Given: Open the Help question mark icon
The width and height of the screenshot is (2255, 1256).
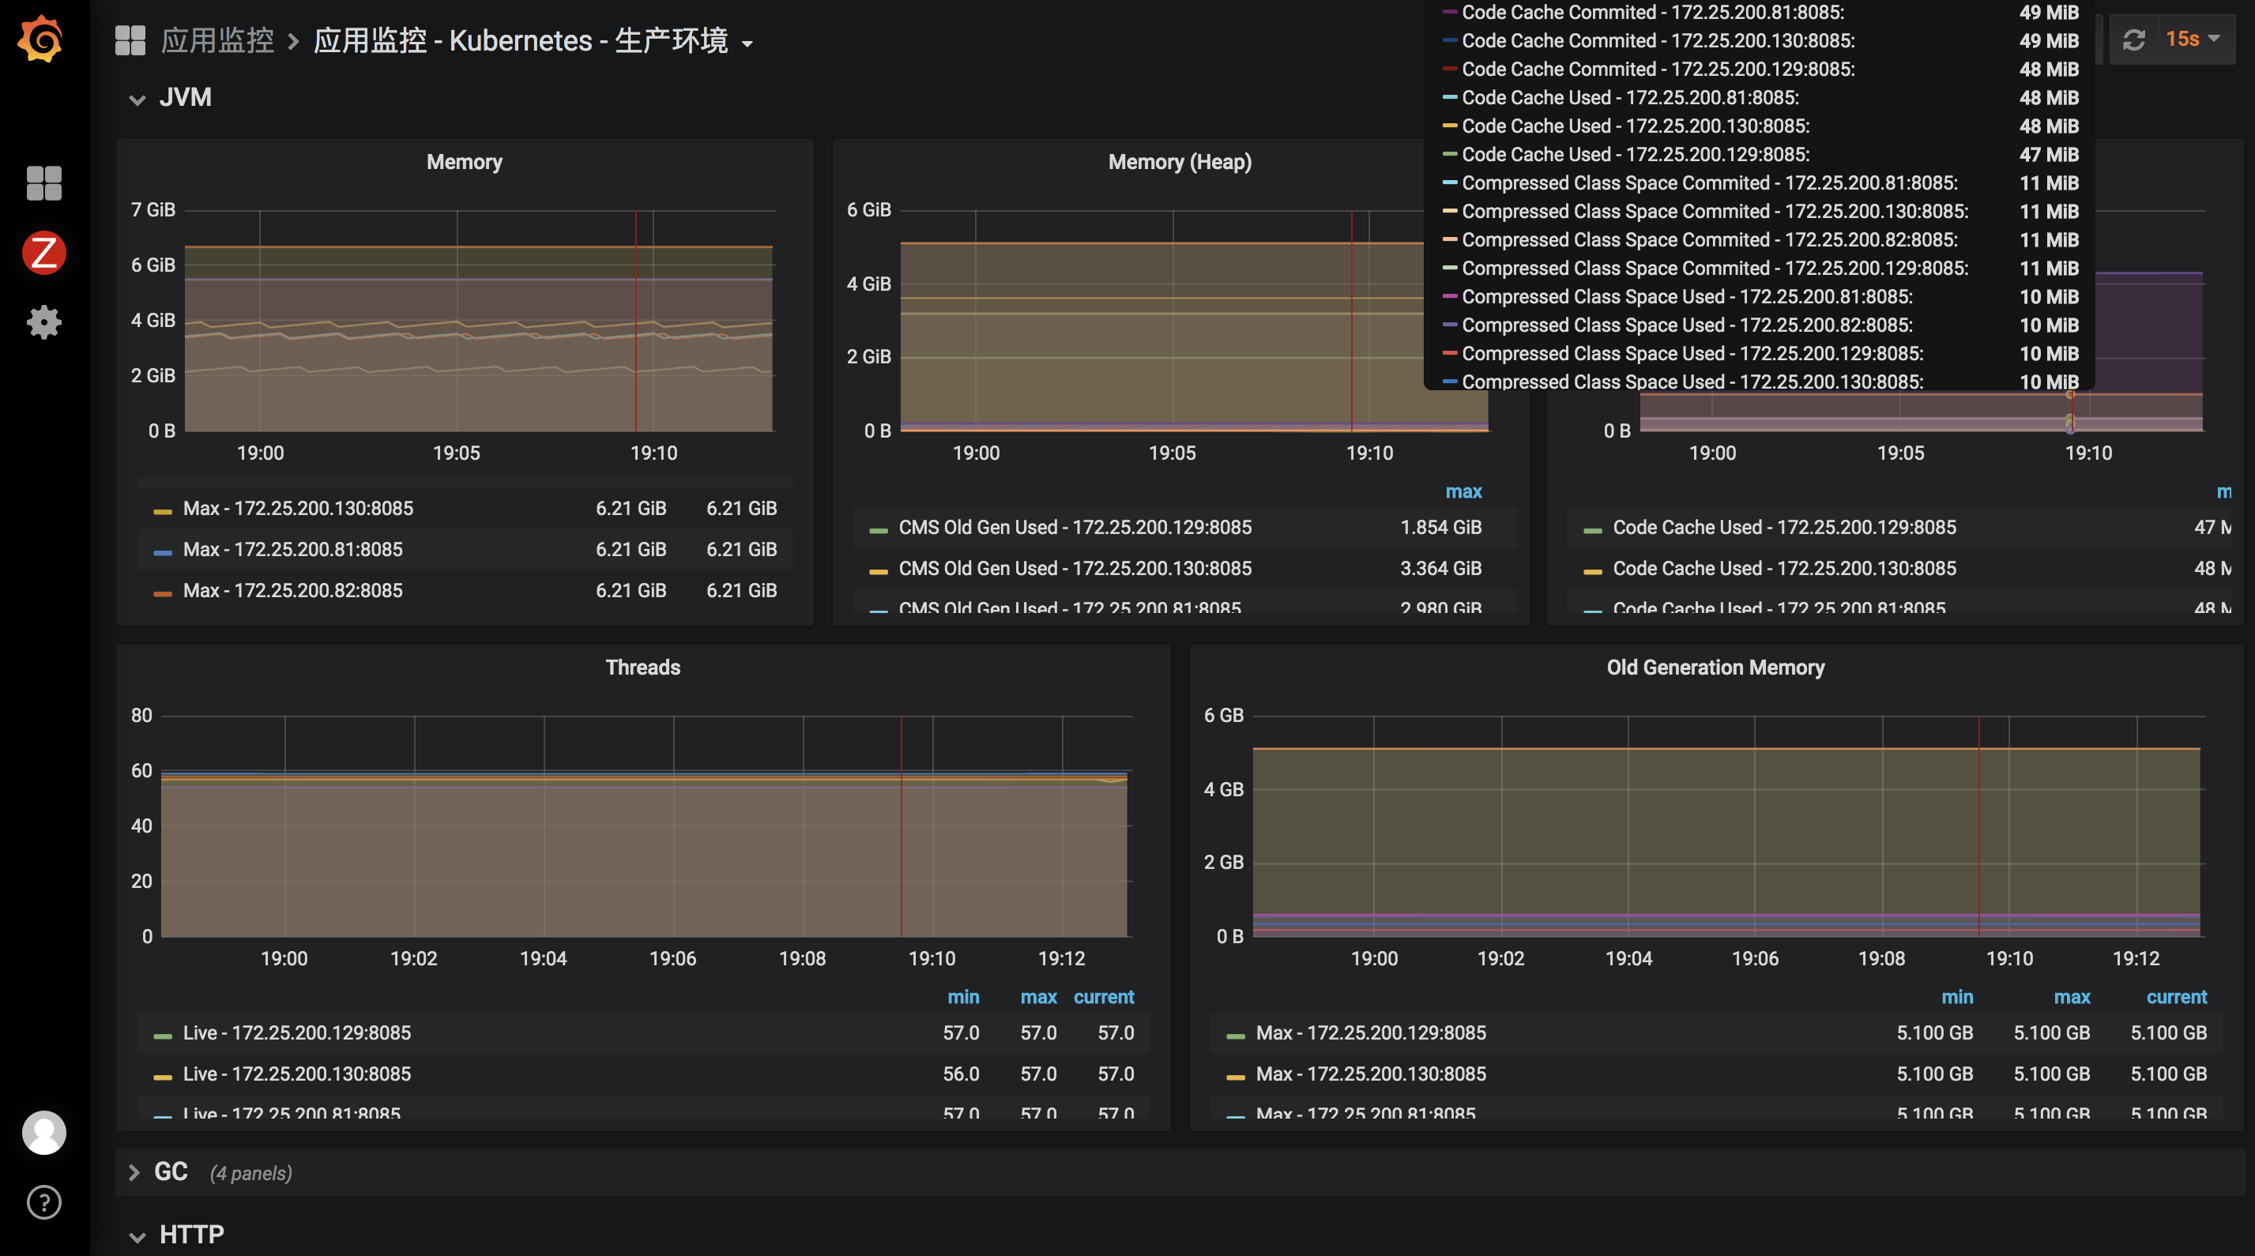Looking at the screenshot, I should pos(43,1201).
